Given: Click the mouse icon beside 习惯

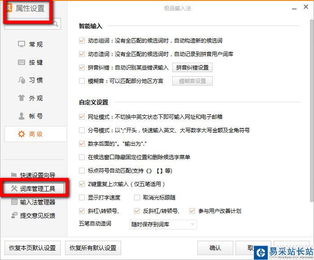Looking at the screenshot, I should coord(22,80).
